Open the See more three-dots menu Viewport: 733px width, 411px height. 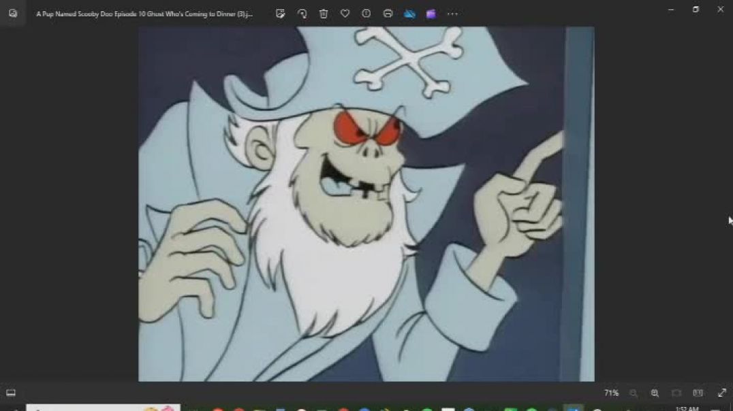click(x=452, y=14)
